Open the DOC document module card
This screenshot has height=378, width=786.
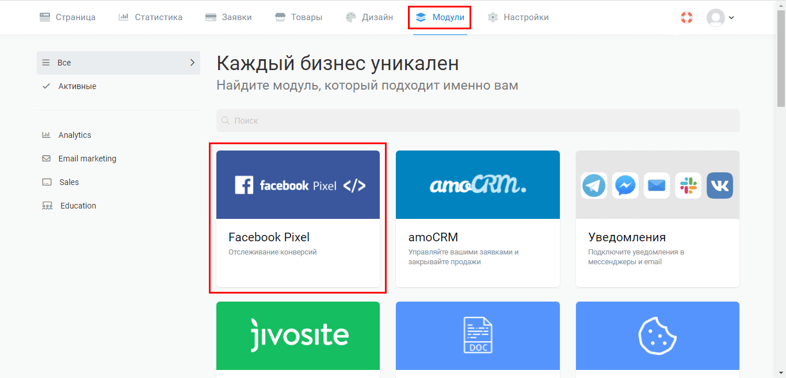pyautogui.click(x=478, y=339)
